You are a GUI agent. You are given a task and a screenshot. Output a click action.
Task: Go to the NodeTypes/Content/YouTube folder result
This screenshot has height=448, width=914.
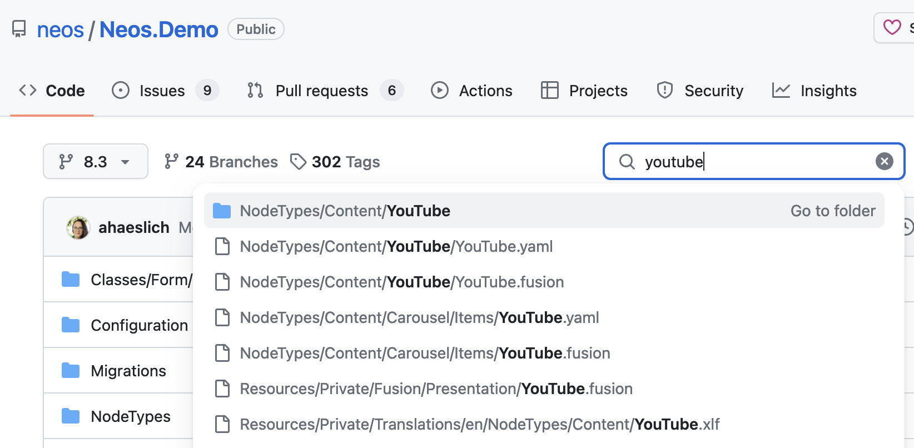coord(544,211)
